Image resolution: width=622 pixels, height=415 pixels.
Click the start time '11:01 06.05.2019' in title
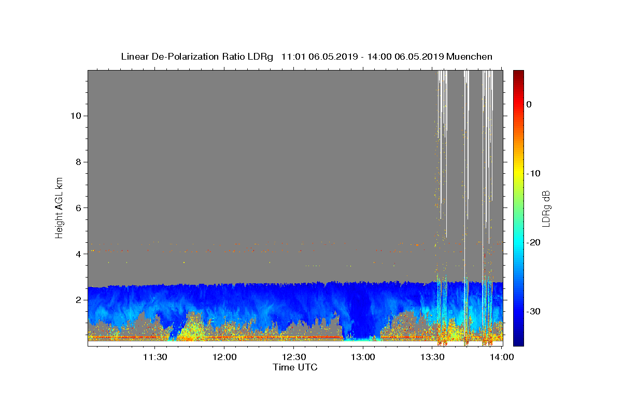tap(318, 57)
